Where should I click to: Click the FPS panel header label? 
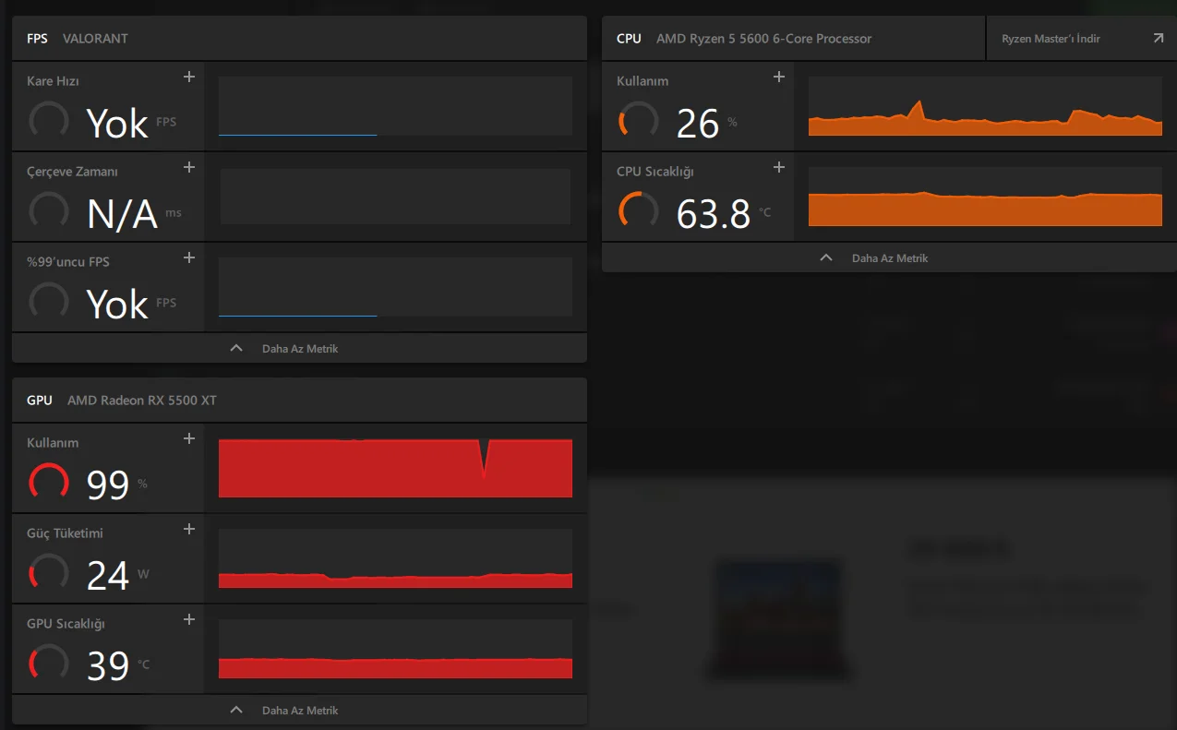(x=38, y=39)
